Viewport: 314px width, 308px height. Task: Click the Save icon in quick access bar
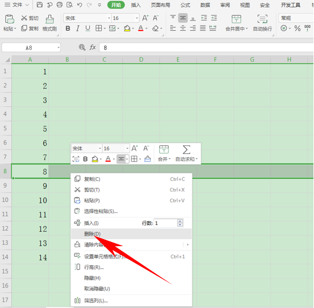[x=40, y=5]
